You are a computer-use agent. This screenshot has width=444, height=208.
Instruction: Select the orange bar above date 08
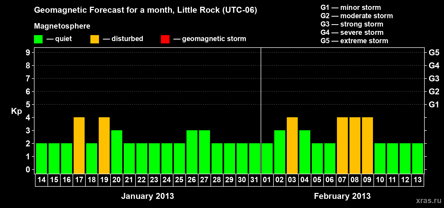pos(355,145)
